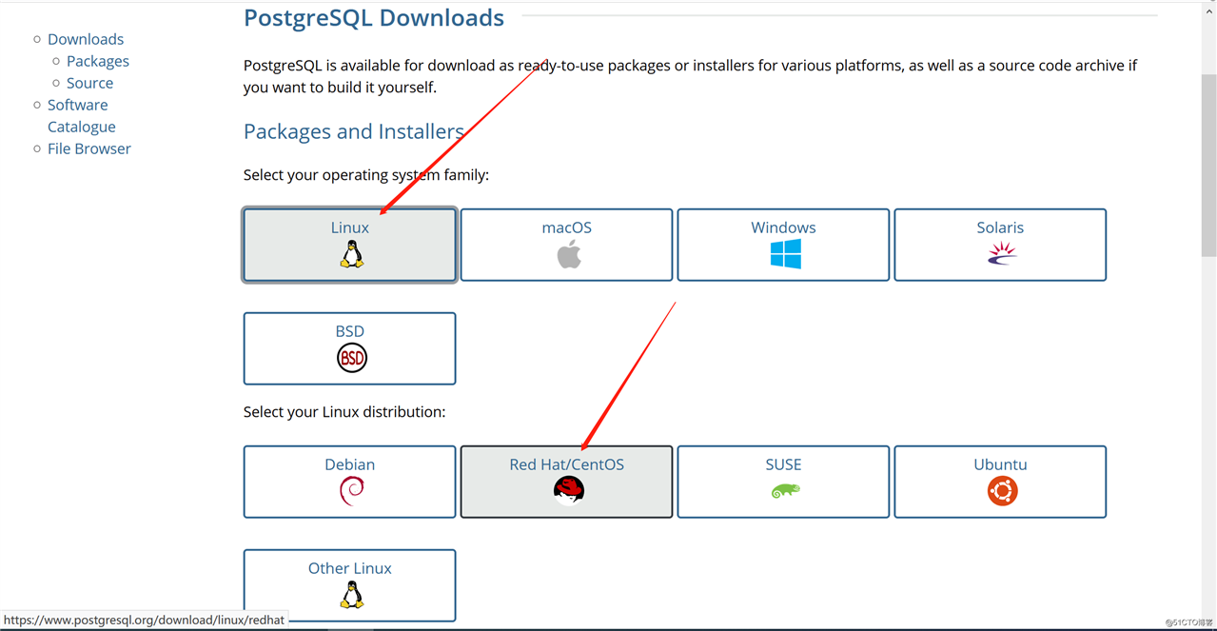Click the SUSE chameleon icon

pos(785,491)
